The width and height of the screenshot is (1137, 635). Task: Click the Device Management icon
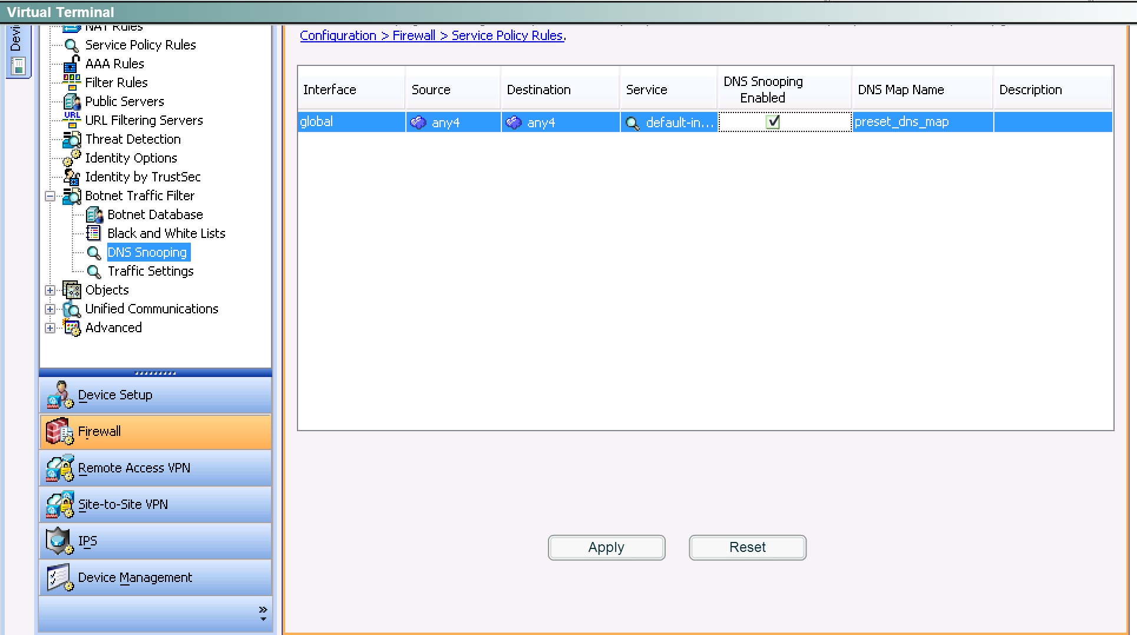click(x=60, y=577)
